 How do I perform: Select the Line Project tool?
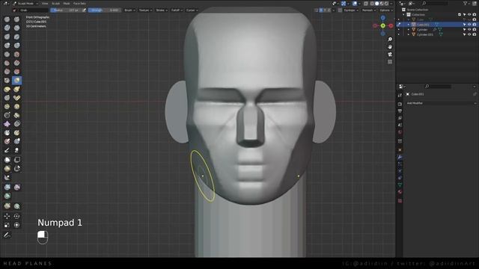coord(7,178)
